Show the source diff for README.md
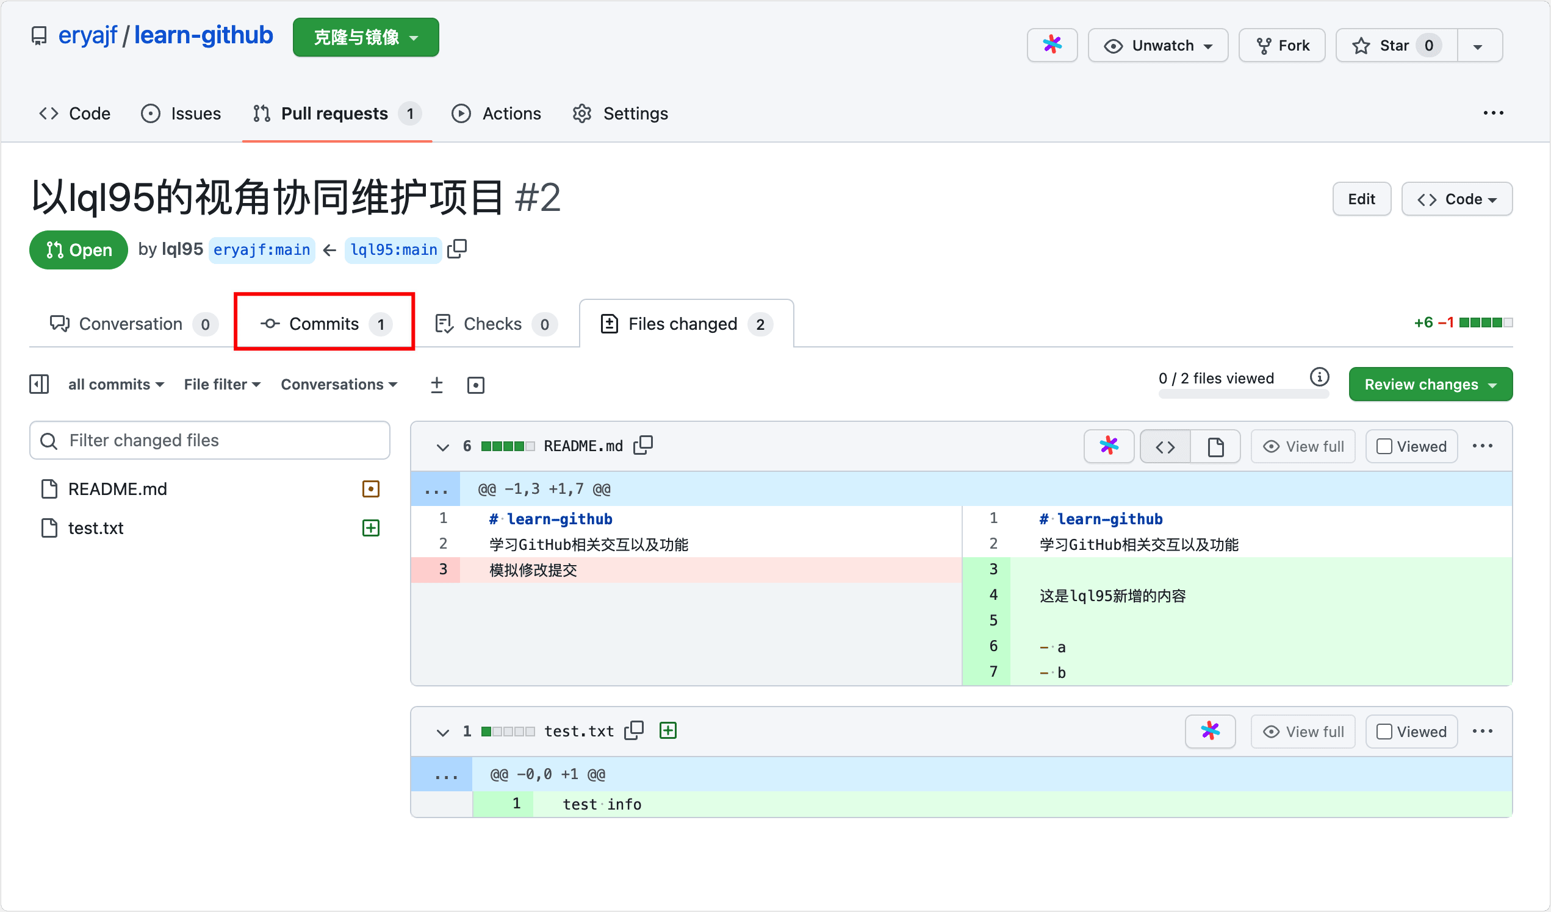This screenshot has height=912, width=1551. point(1165,446)
